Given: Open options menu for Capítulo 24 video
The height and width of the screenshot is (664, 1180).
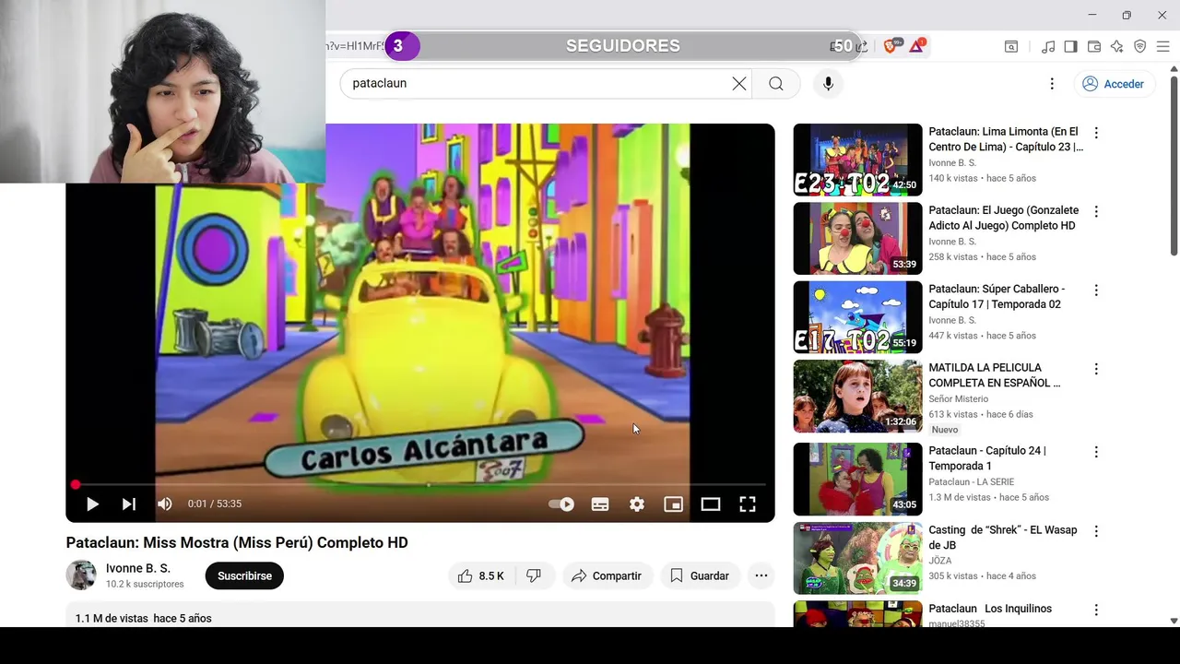Looking at the screenshot, I should pyautogui.click(x=1096, y=452).
